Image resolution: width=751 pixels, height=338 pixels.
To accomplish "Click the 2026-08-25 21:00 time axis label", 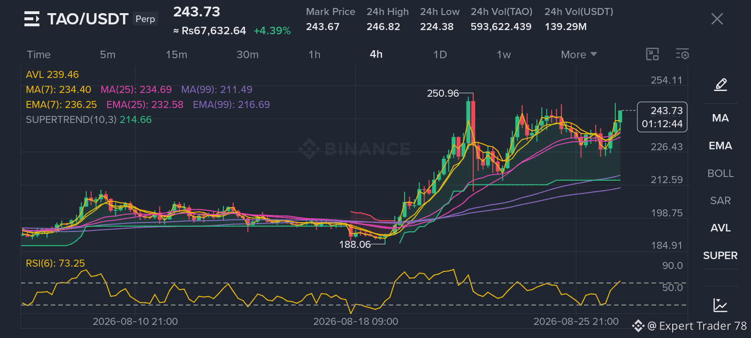I will (x=576, y=322).
